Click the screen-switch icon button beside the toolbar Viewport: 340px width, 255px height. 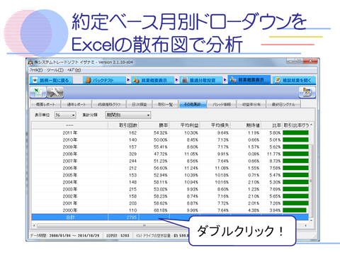[x=307, y=92]
